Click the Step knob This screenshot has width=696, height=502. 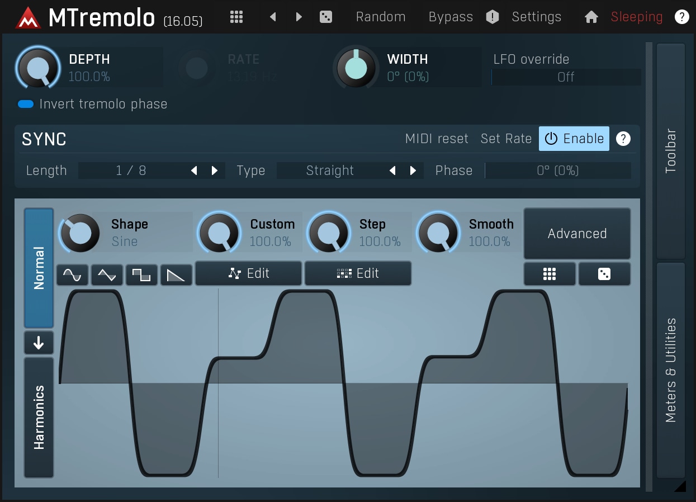(x=328, y=233)
